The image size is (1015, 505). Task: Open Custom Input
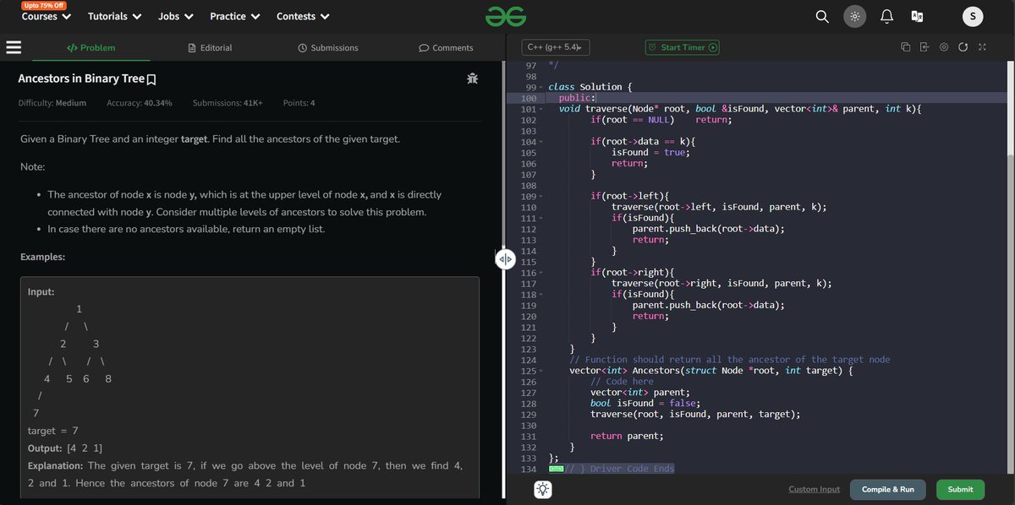click(813, 489)
